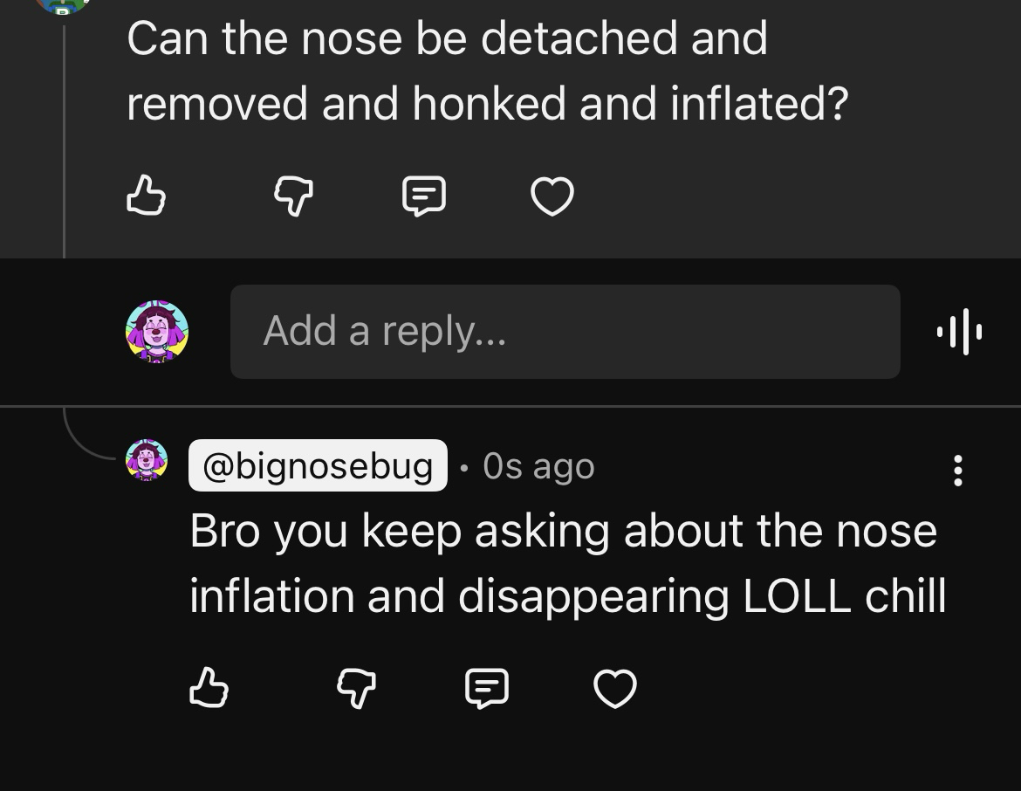The width and height of the screenshot is (1021, 791).
Task: Thumbs down the nose detached comment
Action: tap(293, 195)
